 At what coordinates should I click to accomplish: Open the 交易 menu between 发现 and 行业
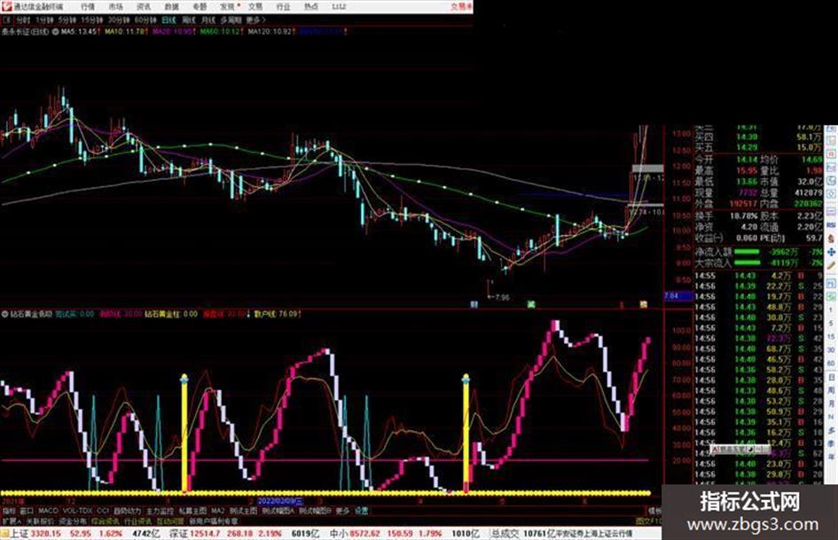coord(255,7)
